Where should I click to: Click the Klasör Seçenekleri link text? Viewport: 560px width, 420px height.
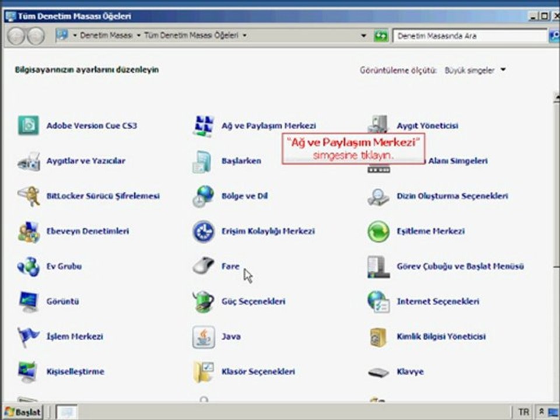point(258,372)
